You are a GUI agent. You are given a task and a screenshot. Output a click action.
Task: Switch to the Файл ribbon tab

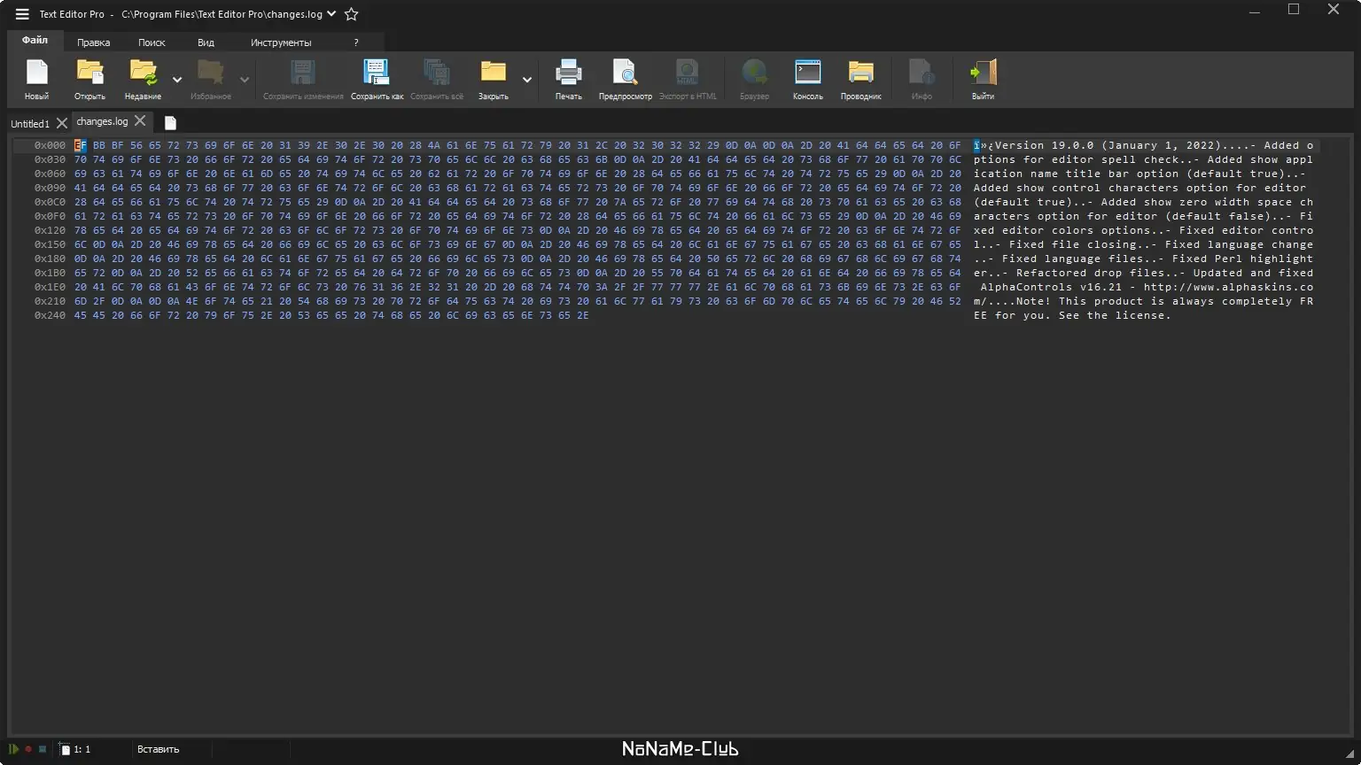pos(35,41)
